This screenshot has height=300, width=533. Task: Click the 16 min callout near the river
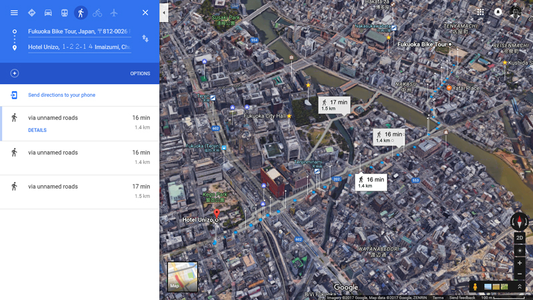pos(389,137)
